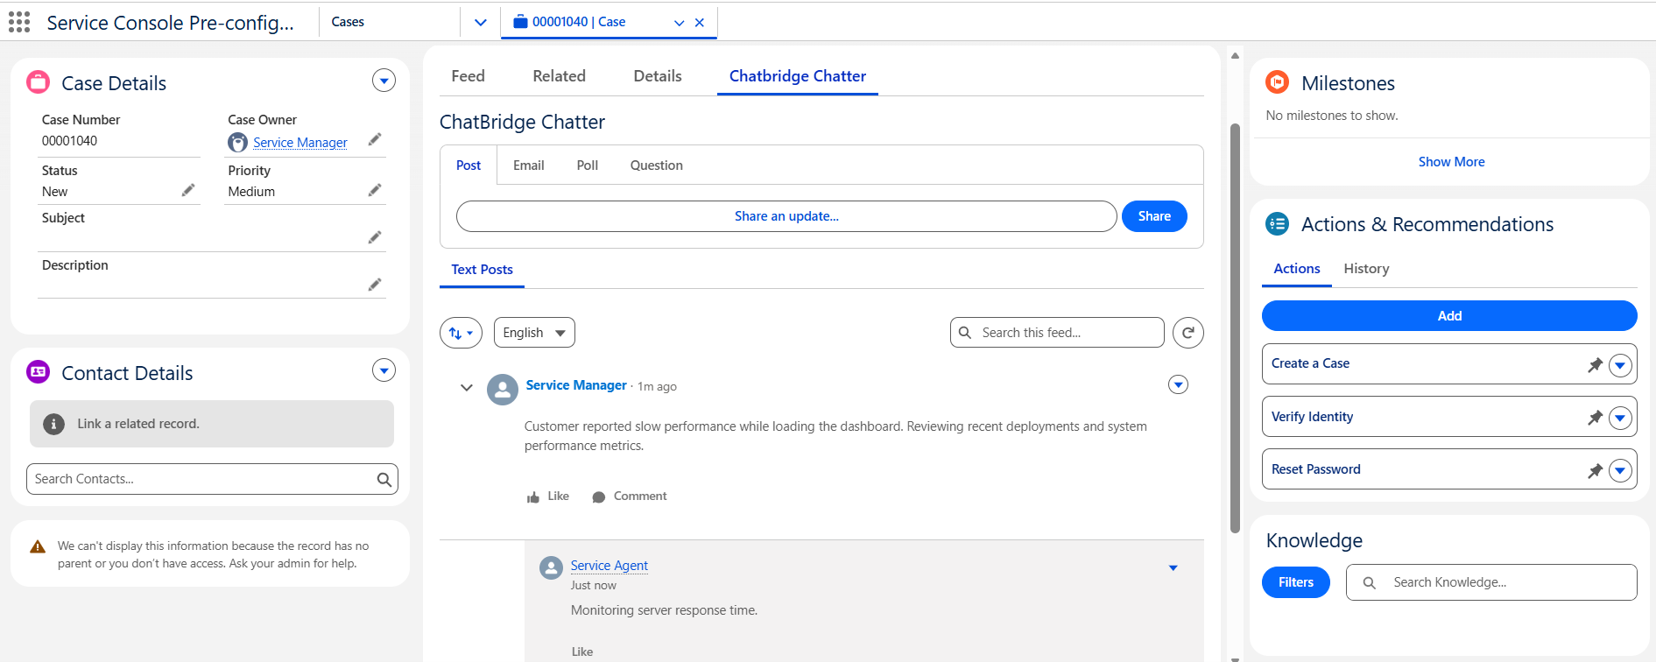
Task: Unpin the Reset Password action
Action: pos(1595,470)
